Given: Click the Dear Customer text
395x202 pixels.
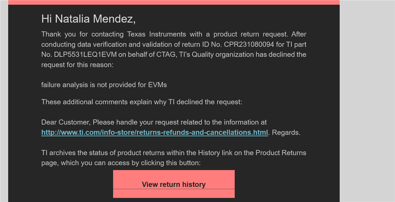Looking at the screenshot, I should click(x=65, y=122).
